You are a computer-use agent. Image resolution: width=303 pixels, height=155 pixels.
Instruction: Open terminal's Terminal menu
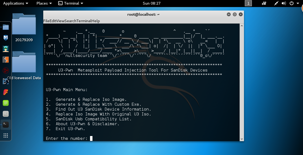pos(84,21)
